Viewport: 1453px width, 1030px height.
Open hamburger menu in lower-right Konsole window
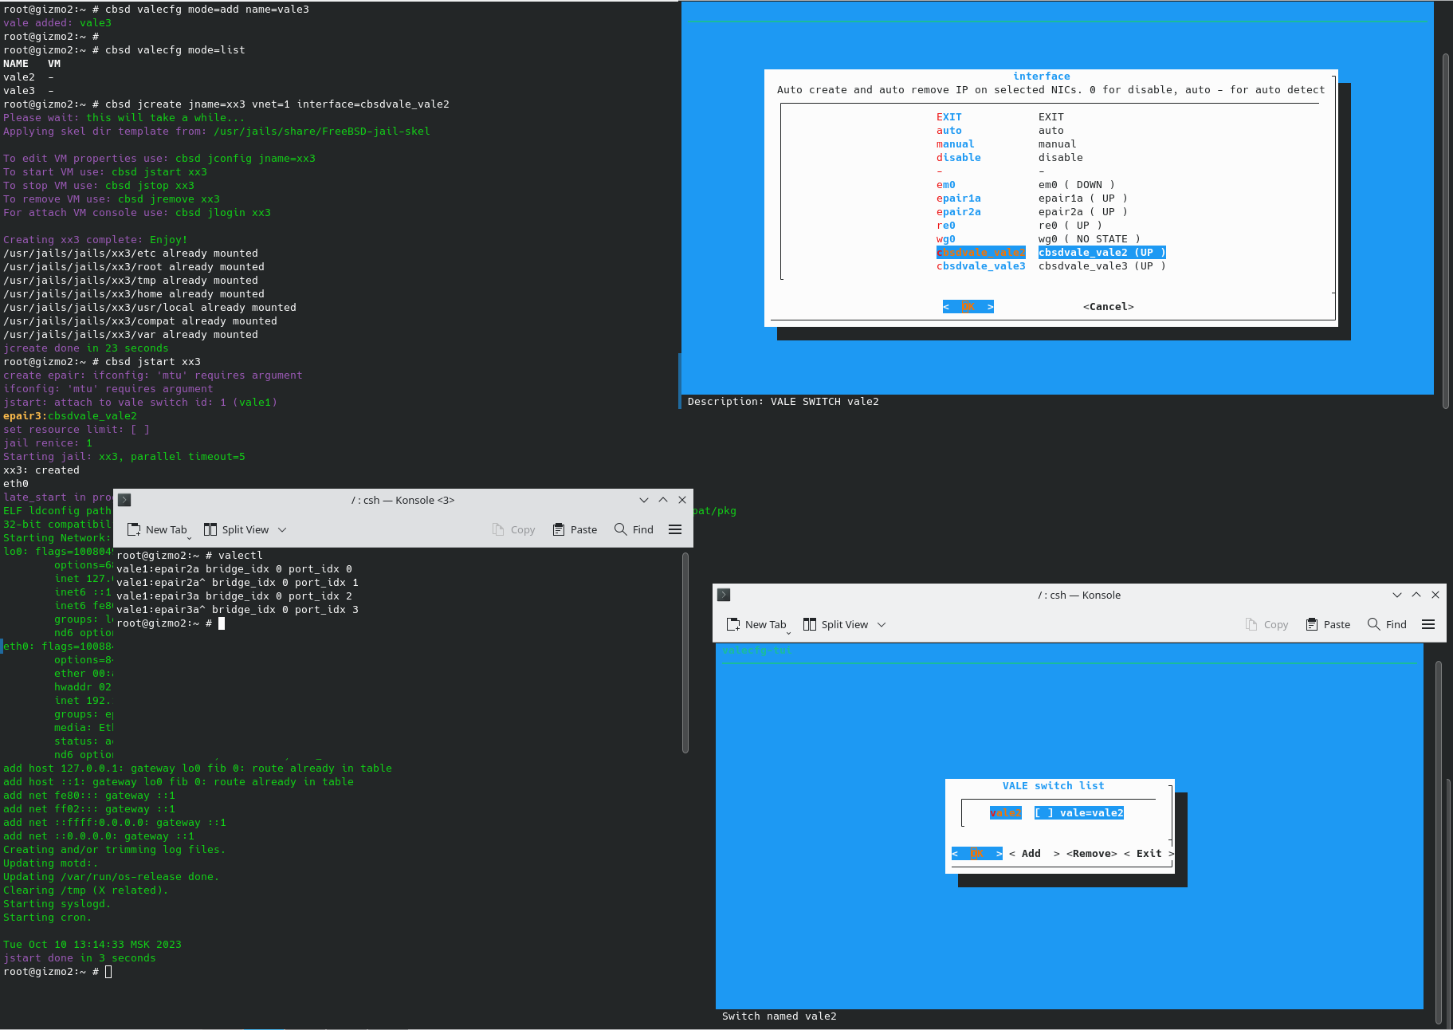[1428, 624]
